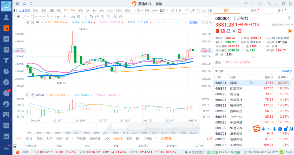Select the move crosshair drawing tool
The width and height of the screenshot is (294, 155).
coord(19,17)
